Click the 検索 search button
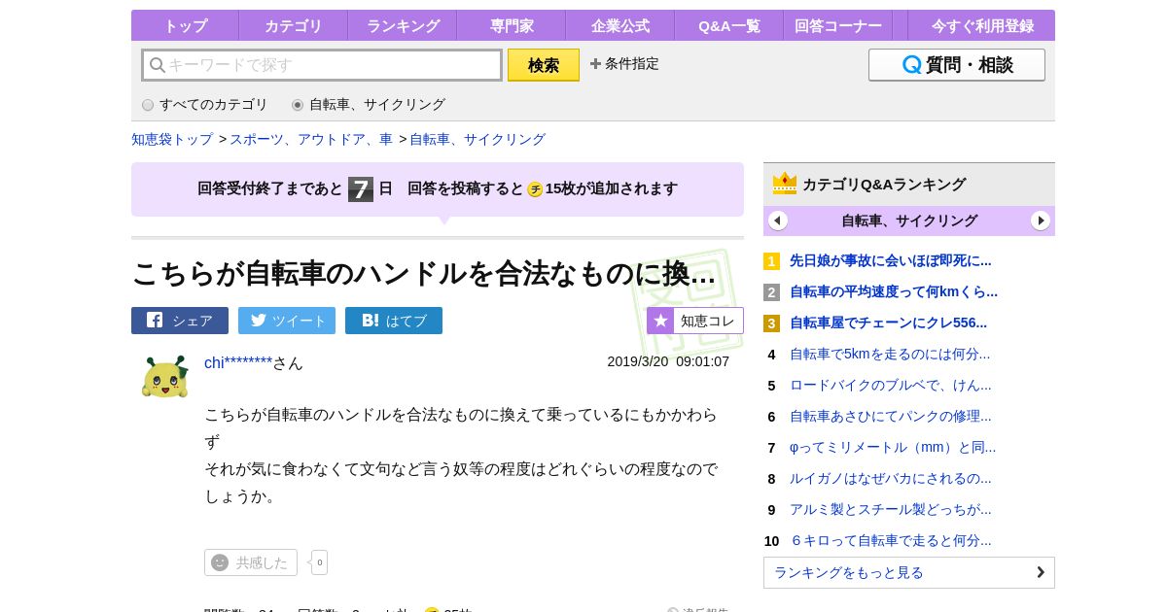 tap(544, 65)
